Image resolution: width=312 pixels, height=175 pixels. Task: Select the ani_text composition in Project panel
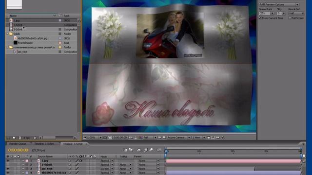(22, 52)
